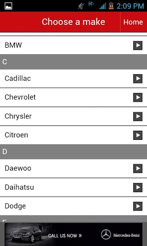Image resolution: width=147 pixels, height=246 pixels.
Task: Tap the Citroen row arrow icon
Action: coord(138,135)
